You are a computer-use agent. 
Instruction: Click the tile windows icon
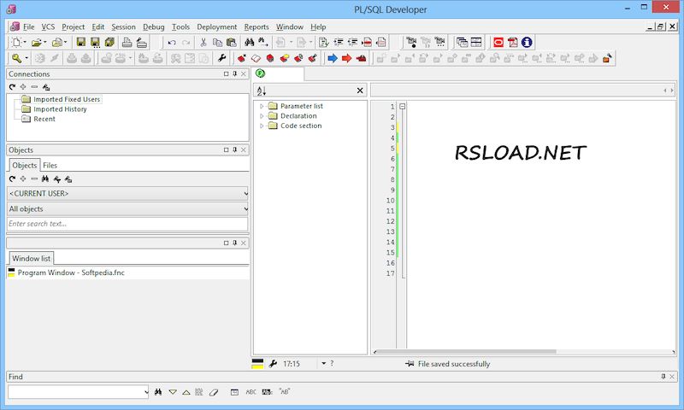pyautogui.click(x=476, y=42)
